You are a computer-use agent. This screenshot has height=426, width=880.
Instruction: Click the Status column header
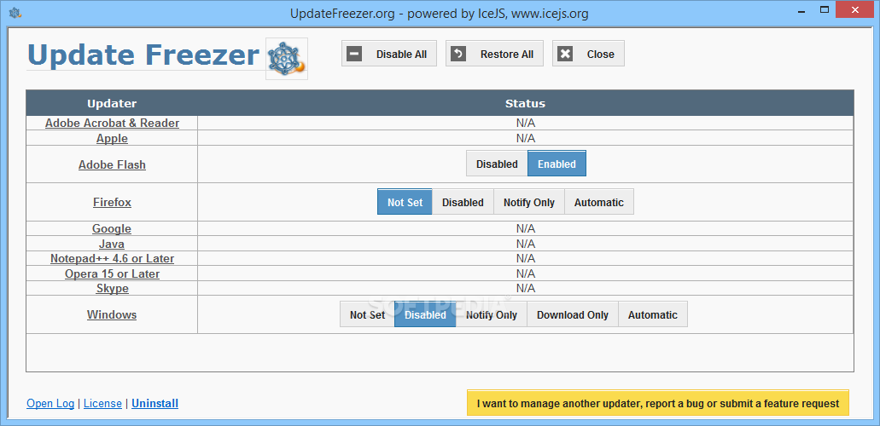point(525,104)
